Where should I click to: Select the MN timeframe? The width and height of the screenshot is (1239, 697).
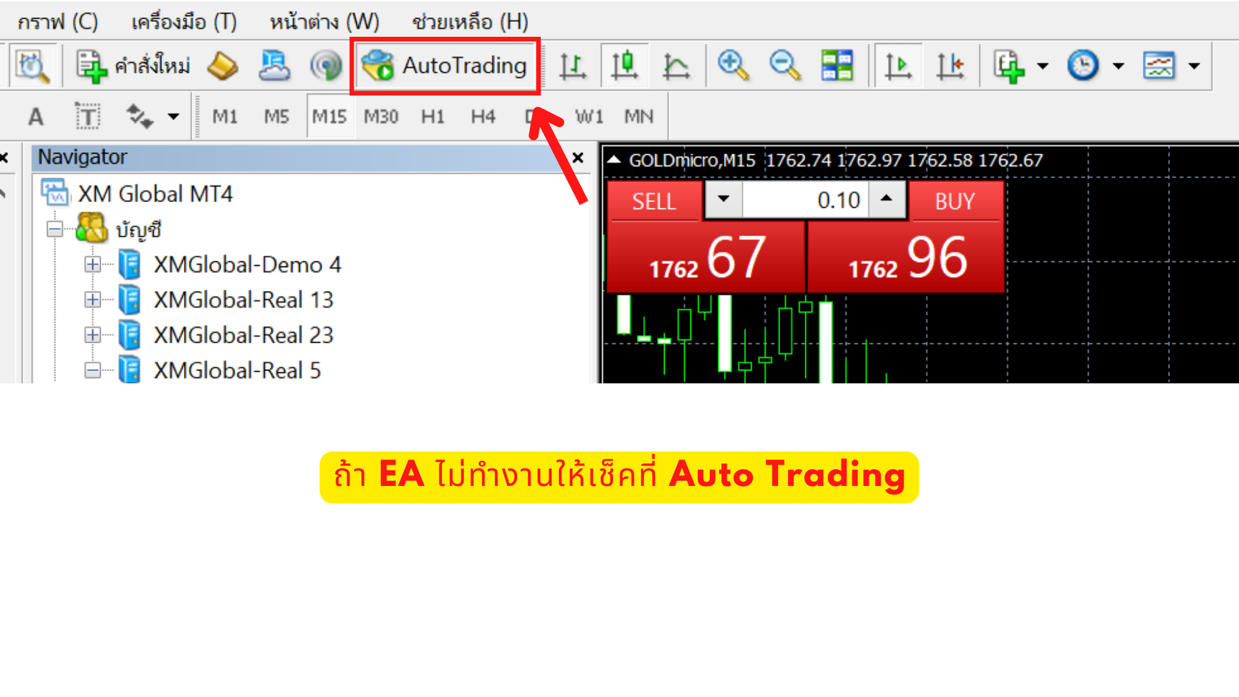[x=639, y=117]
